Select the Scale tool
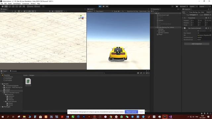This screenshot has width=212, height=119. (13, 6)
